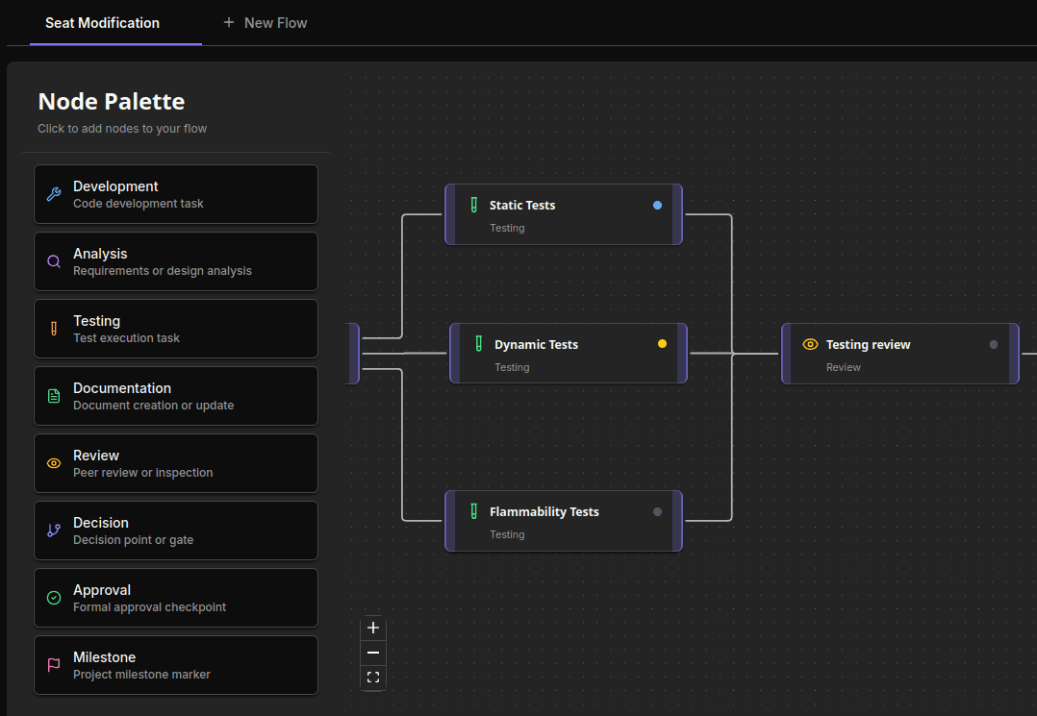
Task: Click the Testing test tube icon in palette
Action: tap(53, 328)
